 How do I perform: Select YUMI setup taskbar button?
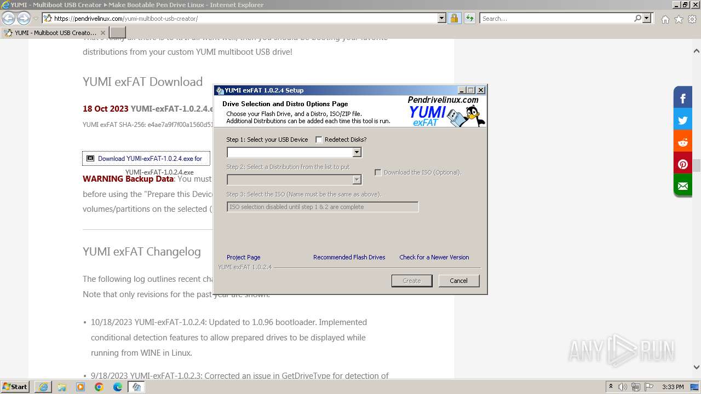[x=136, y=387]
